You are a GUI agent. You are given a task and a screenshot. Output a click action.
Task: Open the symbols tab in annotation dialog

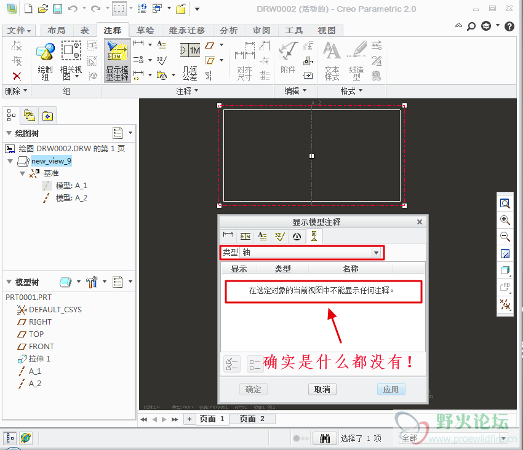point(297,236)
